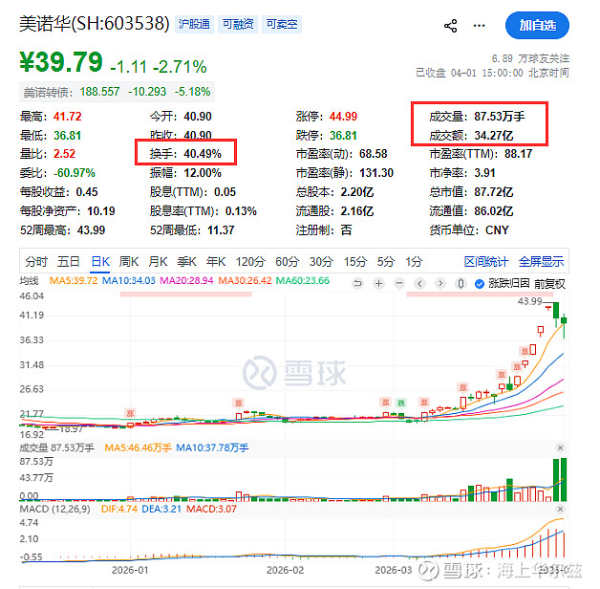The height and width of the screenshot is (589, 600).
Task: Switch to the 分时 chart tab
Action: tap(36, 262)
